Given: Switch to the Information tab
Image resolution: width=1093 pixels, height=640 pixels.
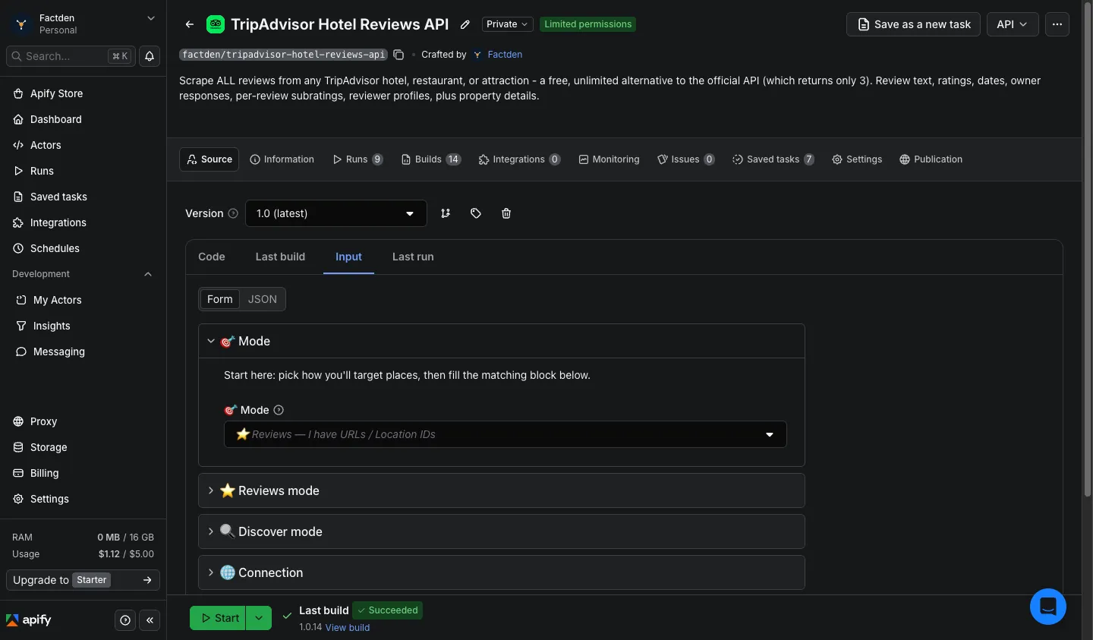Looking at the screenshot, I should (282, 159).
